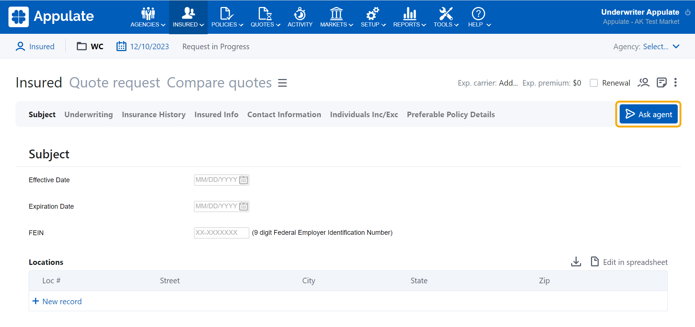The image size is (695, 327).
Task: Open the Reports dropdown menu
Action: tap(409, 17)
